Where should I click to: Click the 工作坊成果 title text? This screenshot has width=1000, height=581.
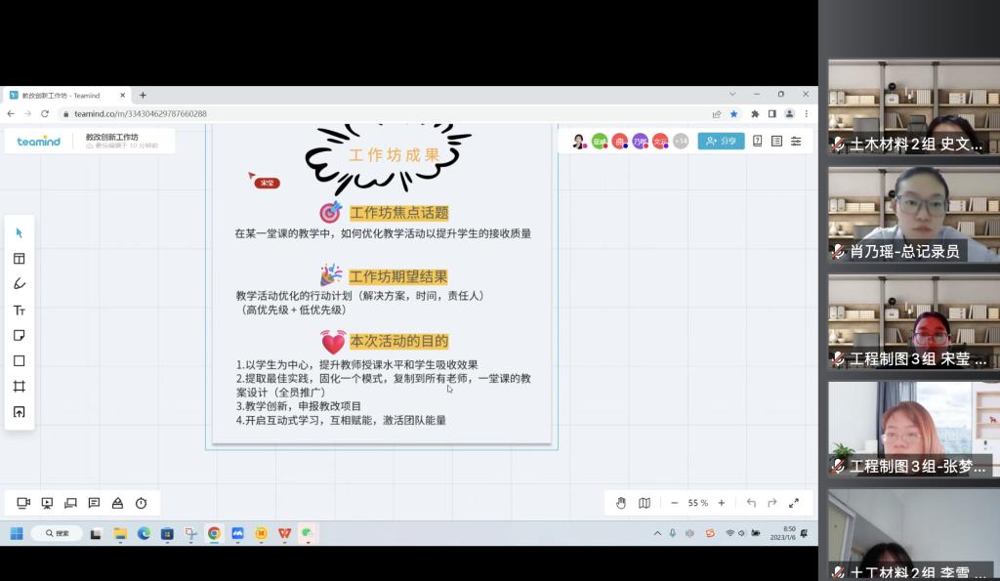coord(395,155)
